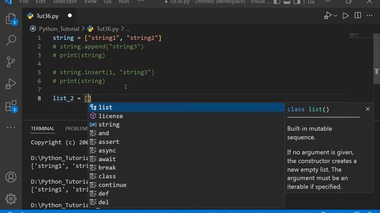Select 'license' autocomplete suggestion
The height and width of the screenshot is (213, 380).
(x=186, y=116)
